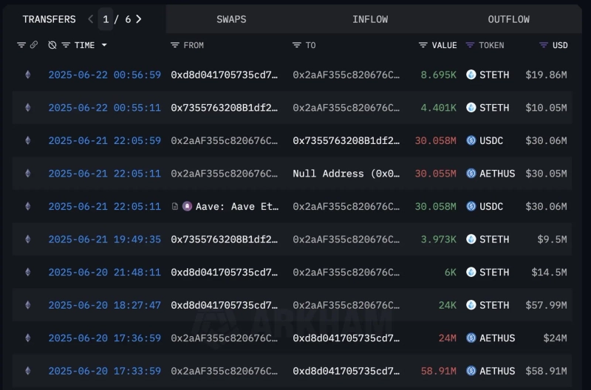Open the TO column filter

click(x=297, y=45)
